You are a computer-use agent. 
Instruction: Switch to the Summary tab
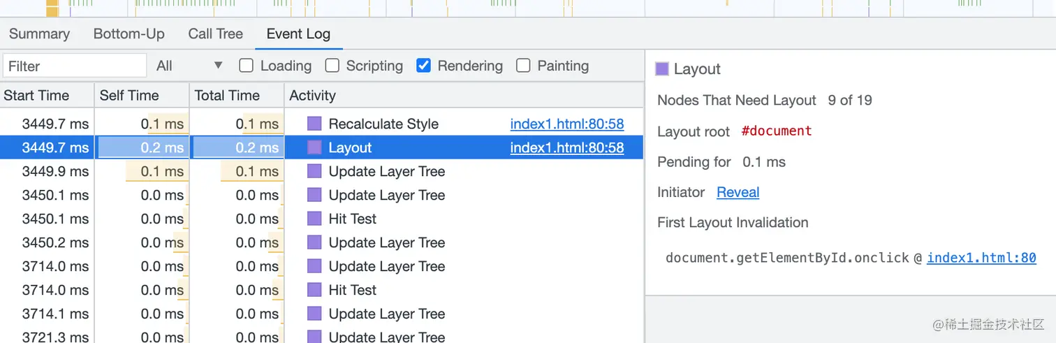[39, 34]
